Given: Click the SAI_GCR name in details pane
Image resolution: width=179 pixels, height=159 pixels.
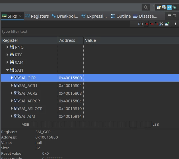Looking at the screenshot, I should (43, 132).
